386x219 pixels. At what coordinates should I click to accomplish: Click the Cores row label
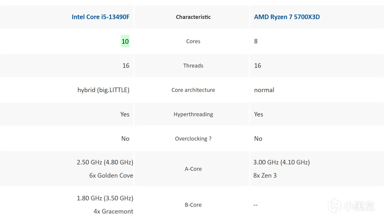click(193, 41)
